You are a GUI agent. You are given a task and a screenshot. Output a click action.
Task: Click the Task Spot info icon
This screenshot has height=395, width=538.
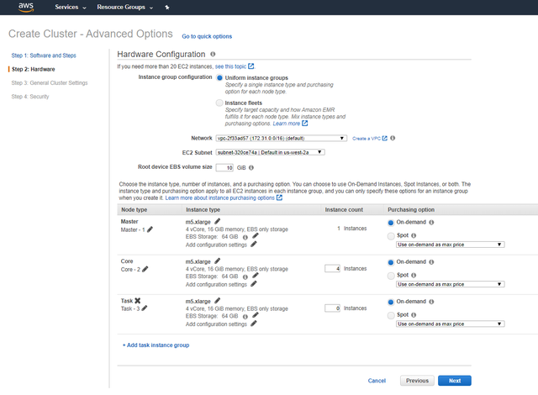pyautogui.click(x=414, y=315)
